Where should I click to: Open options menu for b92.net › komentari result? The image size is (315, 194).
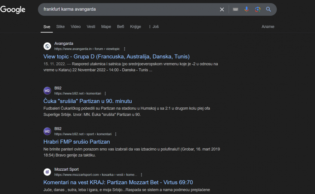tap(105, 94)
